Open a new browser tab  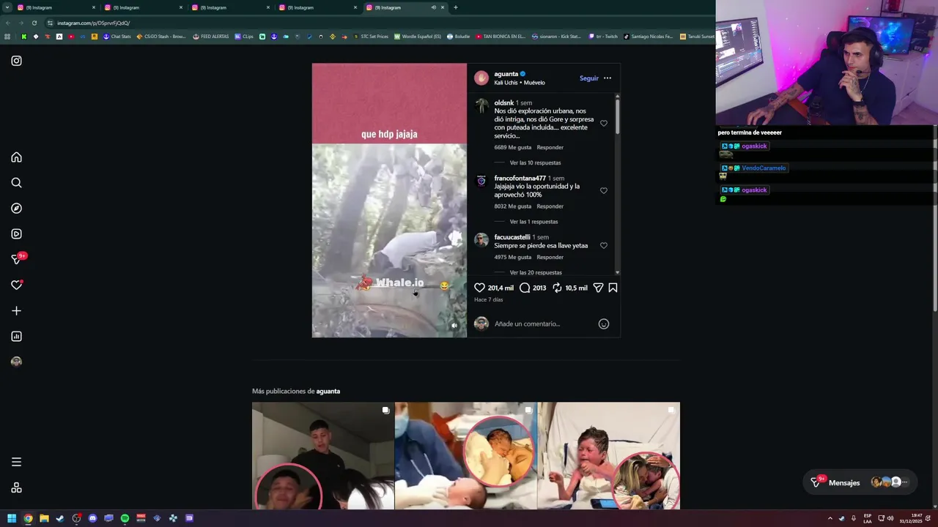click(x=455, y=7)
